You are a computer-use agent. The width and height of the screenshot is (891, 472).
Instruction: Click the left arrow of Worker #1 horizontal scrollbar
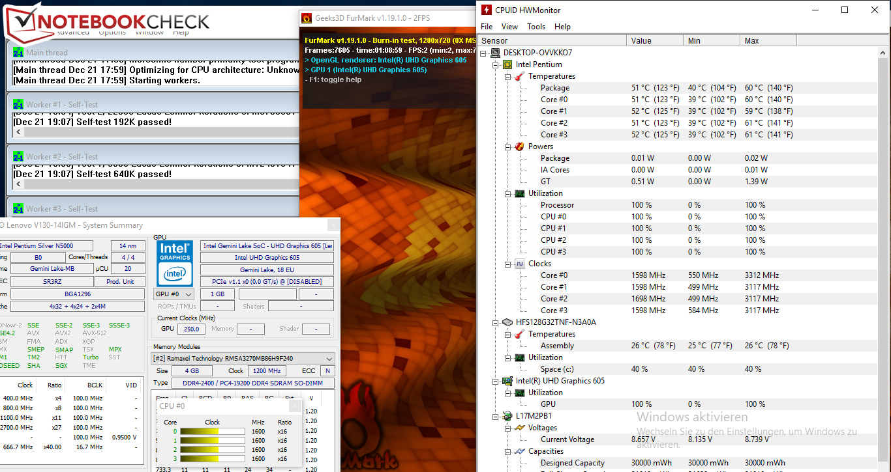(18, 132)
